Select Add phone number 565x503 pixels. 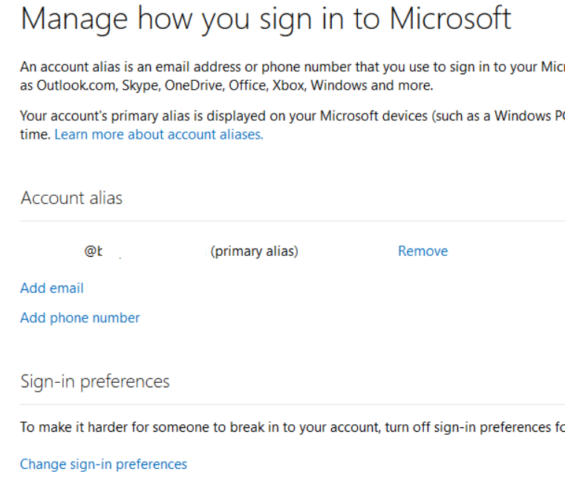(79, 318)
